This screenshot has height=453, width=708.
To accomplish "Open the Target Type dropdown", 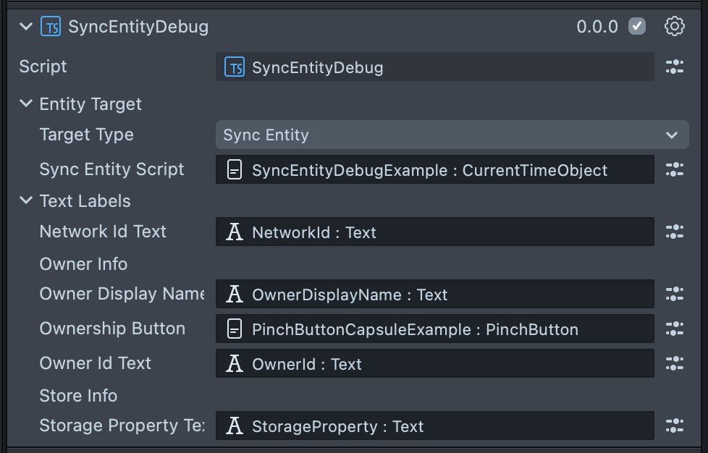I will (452, 135).
